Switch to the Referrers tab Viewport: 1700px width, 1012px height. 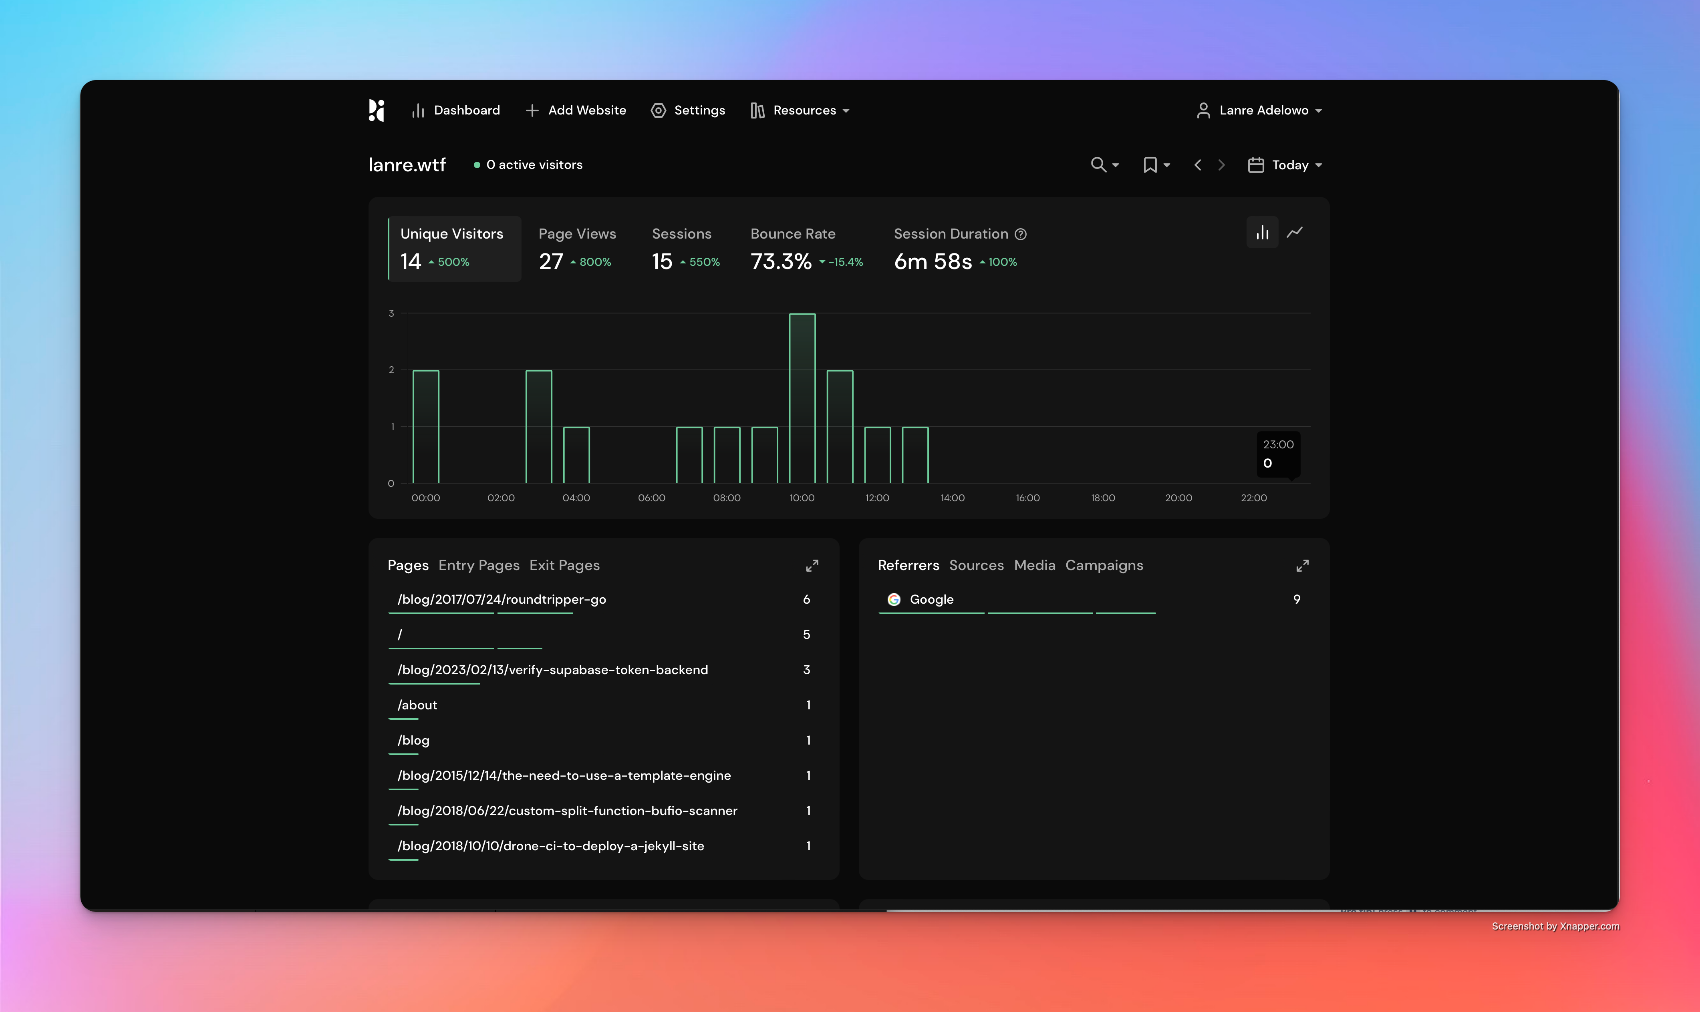(908, 565)
